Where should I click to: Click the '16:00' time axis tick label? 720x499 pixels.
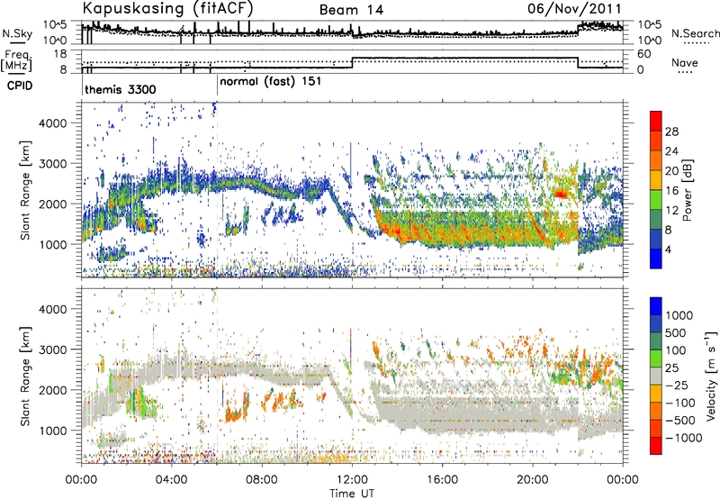pos(442,480)
